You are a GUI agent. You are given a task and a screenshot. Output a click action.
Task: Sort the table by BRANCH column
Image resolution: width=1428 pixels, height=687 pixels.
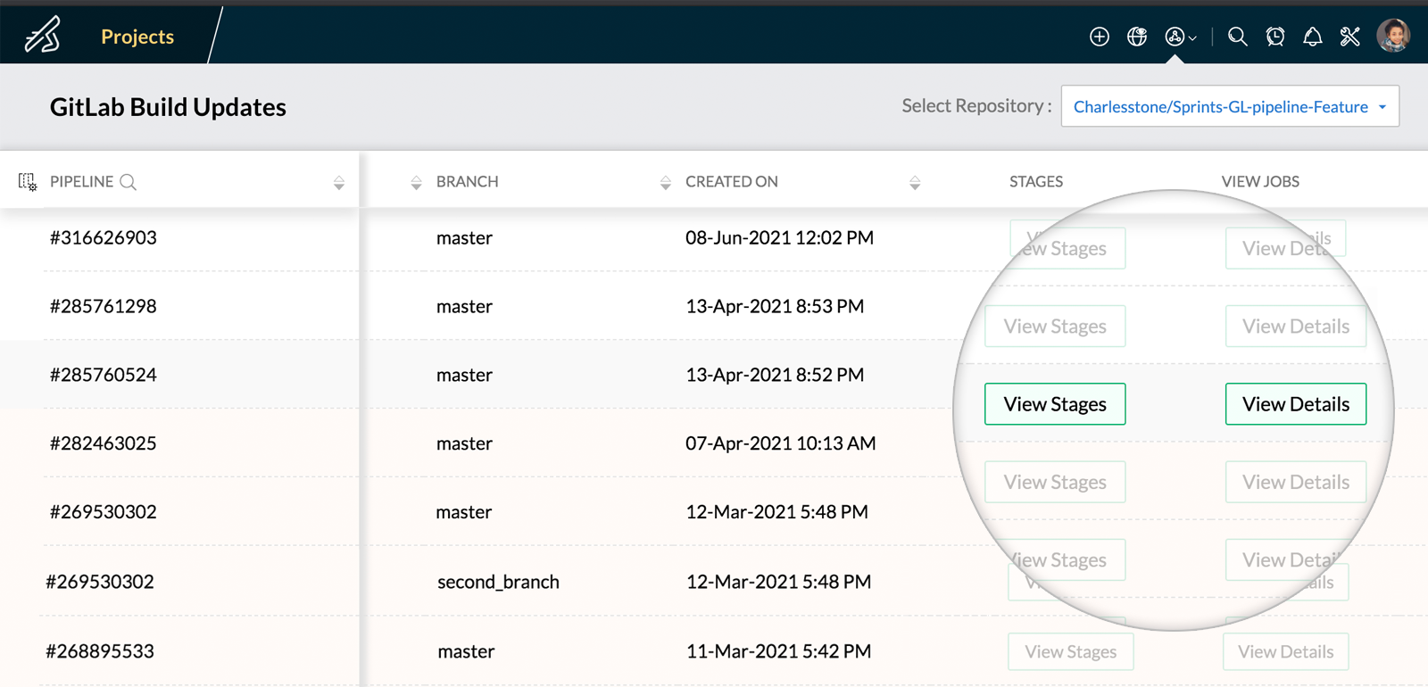(x=416, y=183)
